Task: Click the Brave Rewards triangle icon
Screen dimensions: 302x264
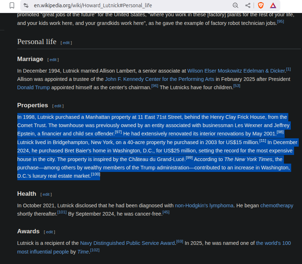Action: coord(273,5)
